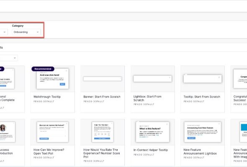Open the Category dropdown showing Onboarding

click(26, 32)
